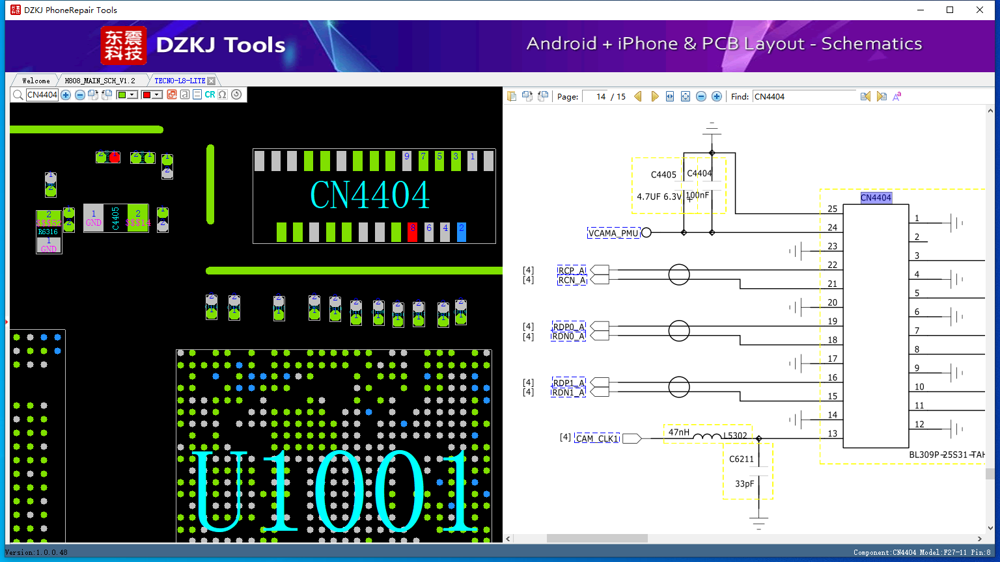Zoom in on the PCB layout
Viewport: 1000px width, 562px height.
66,95
